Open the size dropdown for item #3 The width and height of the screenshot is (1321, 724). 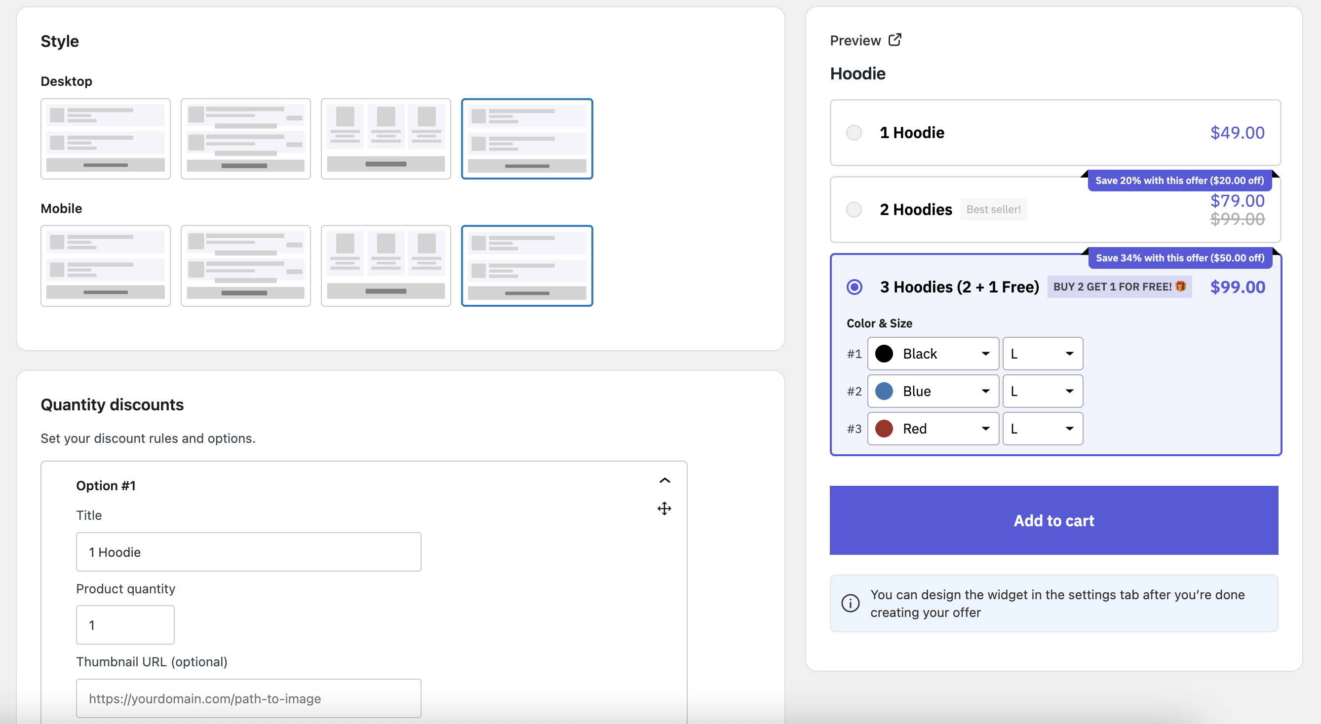1042,429
